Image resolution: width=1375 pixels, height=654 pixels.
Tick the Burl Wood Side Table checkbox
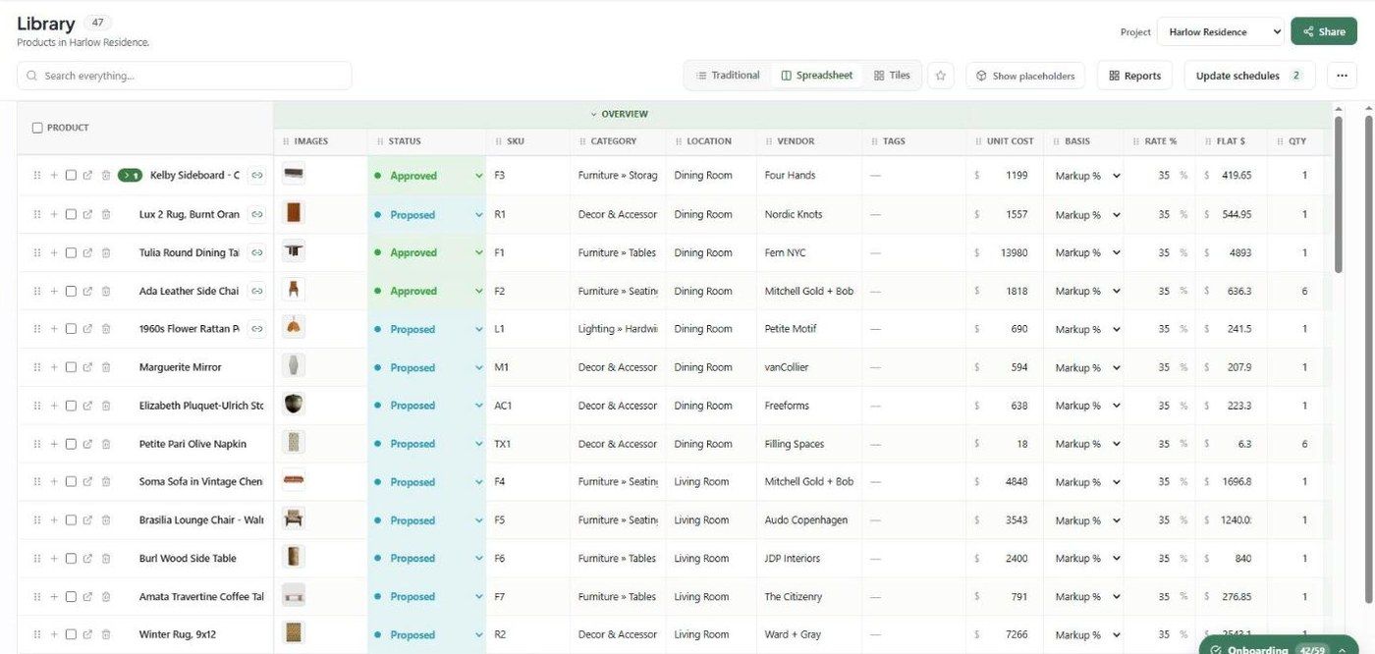click(x=71, y=559)
